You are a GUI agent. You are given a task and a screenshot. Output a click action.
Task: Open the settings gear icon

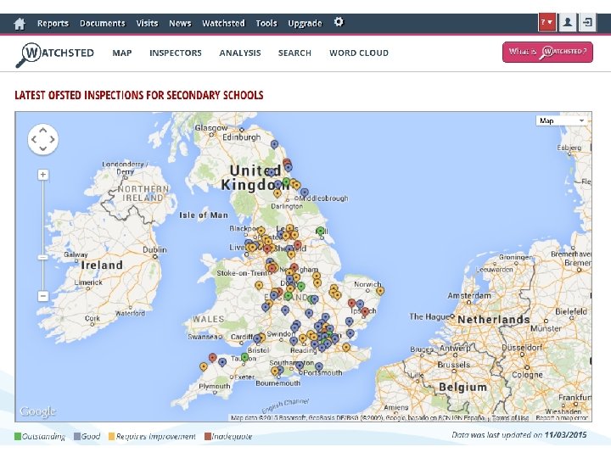(x=339, y=22)
